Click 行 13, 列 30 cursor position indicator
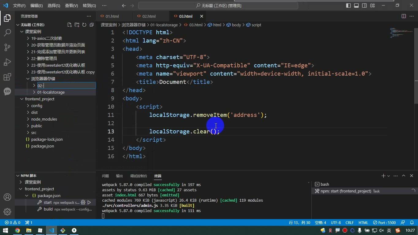 299,222
